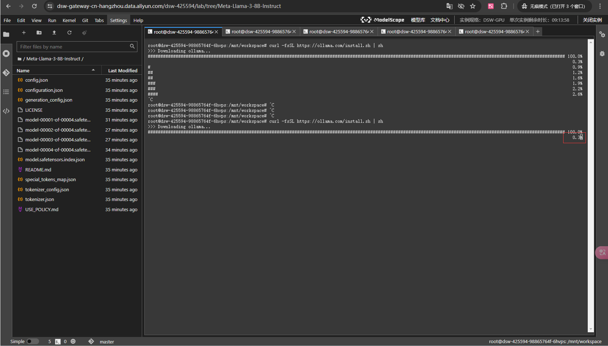Refresh the file list
This screenshot has height=346, width=608.
69,33
